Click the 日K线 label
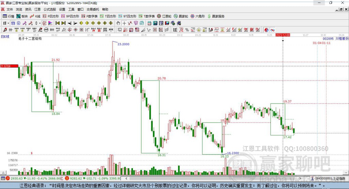349x189 pixels. pos(5,37)
